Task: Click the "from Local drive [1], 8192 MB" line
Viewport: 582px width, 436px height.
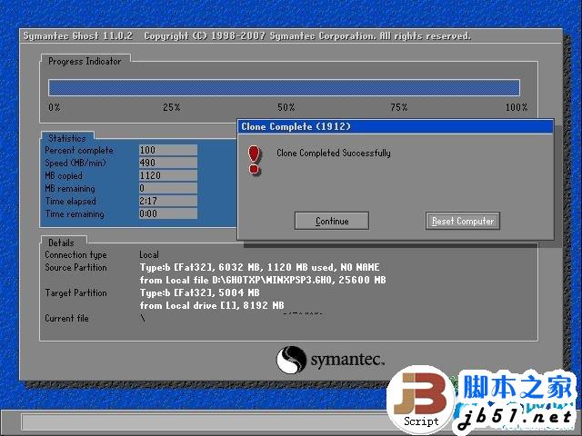Action: pos(212,305)
